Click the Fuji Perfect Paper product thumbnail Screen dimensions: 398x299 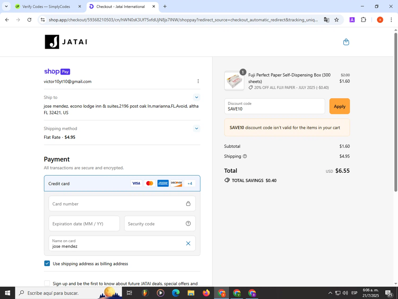234,81
